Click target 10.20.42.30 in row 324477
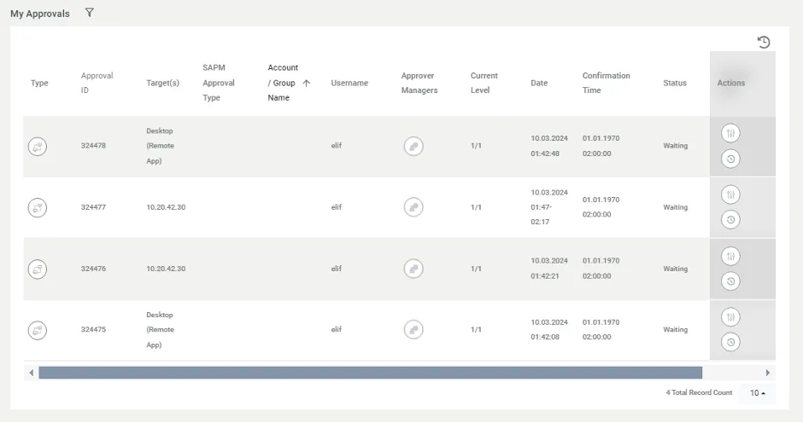Viewport: 803px width, 423px height. [x=166, y=207]
